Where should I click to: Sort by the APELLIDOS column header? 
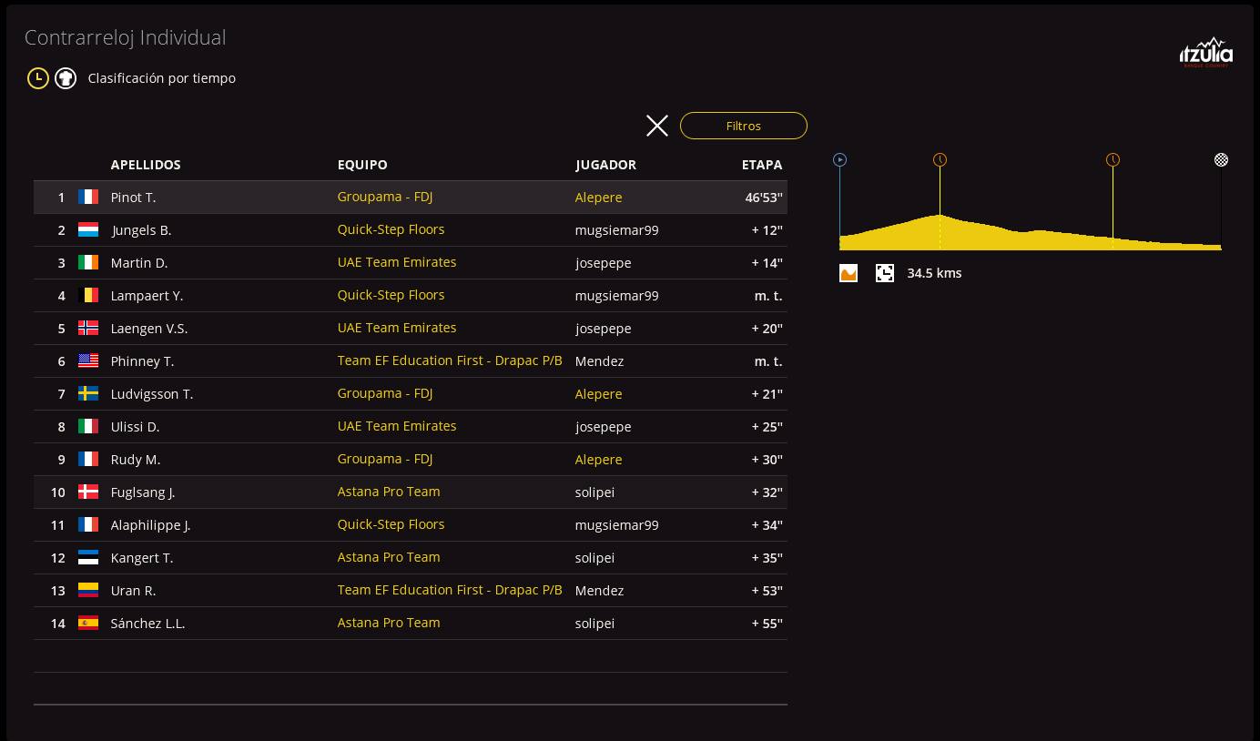(x=146, y=165)
